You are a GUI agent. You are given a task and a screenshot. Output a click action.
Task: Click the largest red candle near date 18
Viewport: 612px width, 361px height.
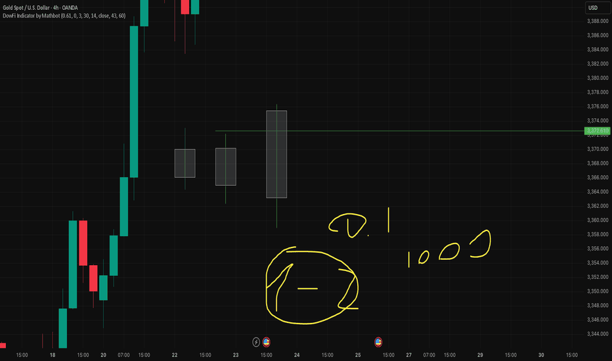pyautogui.click(x=83, y=243)
